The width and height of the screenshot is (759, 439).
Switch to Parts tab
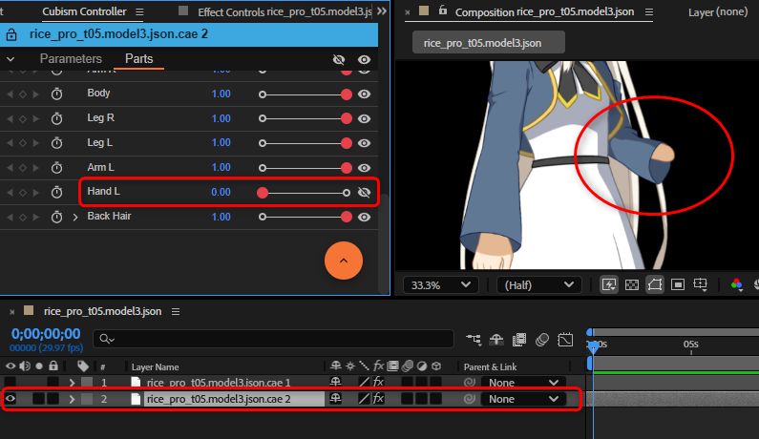[139, 59]
